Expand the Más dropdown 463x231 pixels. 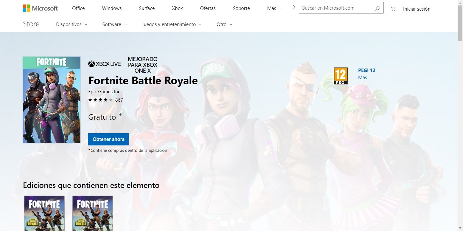[275, 8]
